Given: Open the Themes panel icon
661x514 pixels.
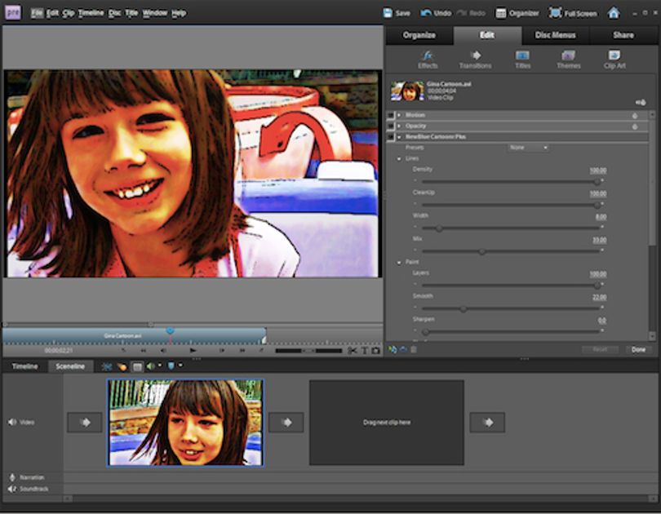Looking at the screenshot, I should tap(568, 60).
